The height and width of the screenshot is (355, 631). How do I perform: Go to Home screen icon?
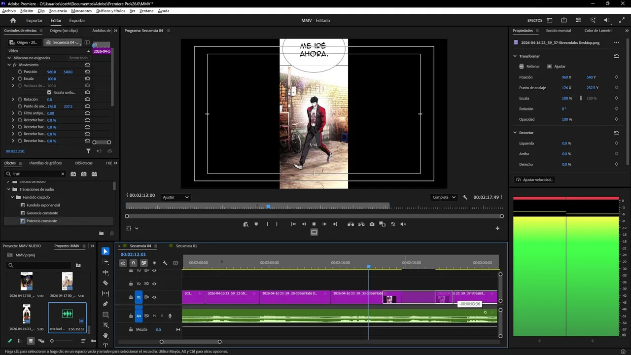pyautogui.click(x=13, y=20)
